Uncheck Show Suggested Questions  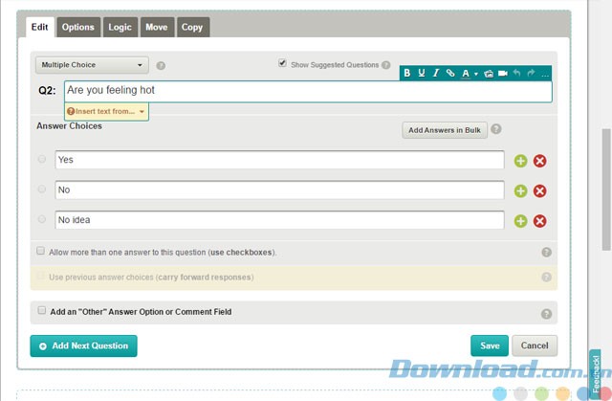tap(282, 64)
